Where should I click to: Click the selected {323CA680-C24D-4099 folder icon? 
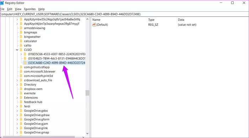pyautogui.click(x=25, y=63)
